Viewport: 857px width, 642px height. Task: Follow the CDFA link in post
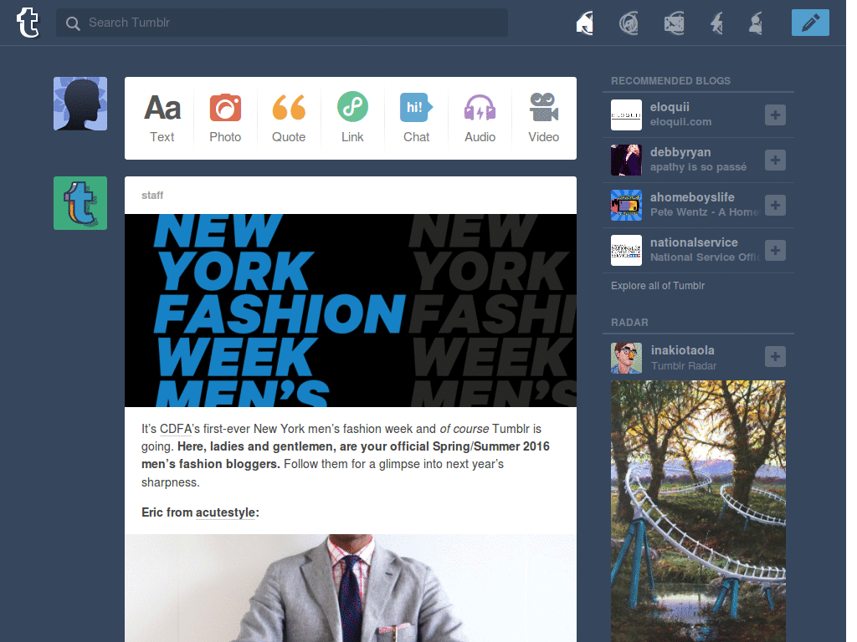(176, 429)
